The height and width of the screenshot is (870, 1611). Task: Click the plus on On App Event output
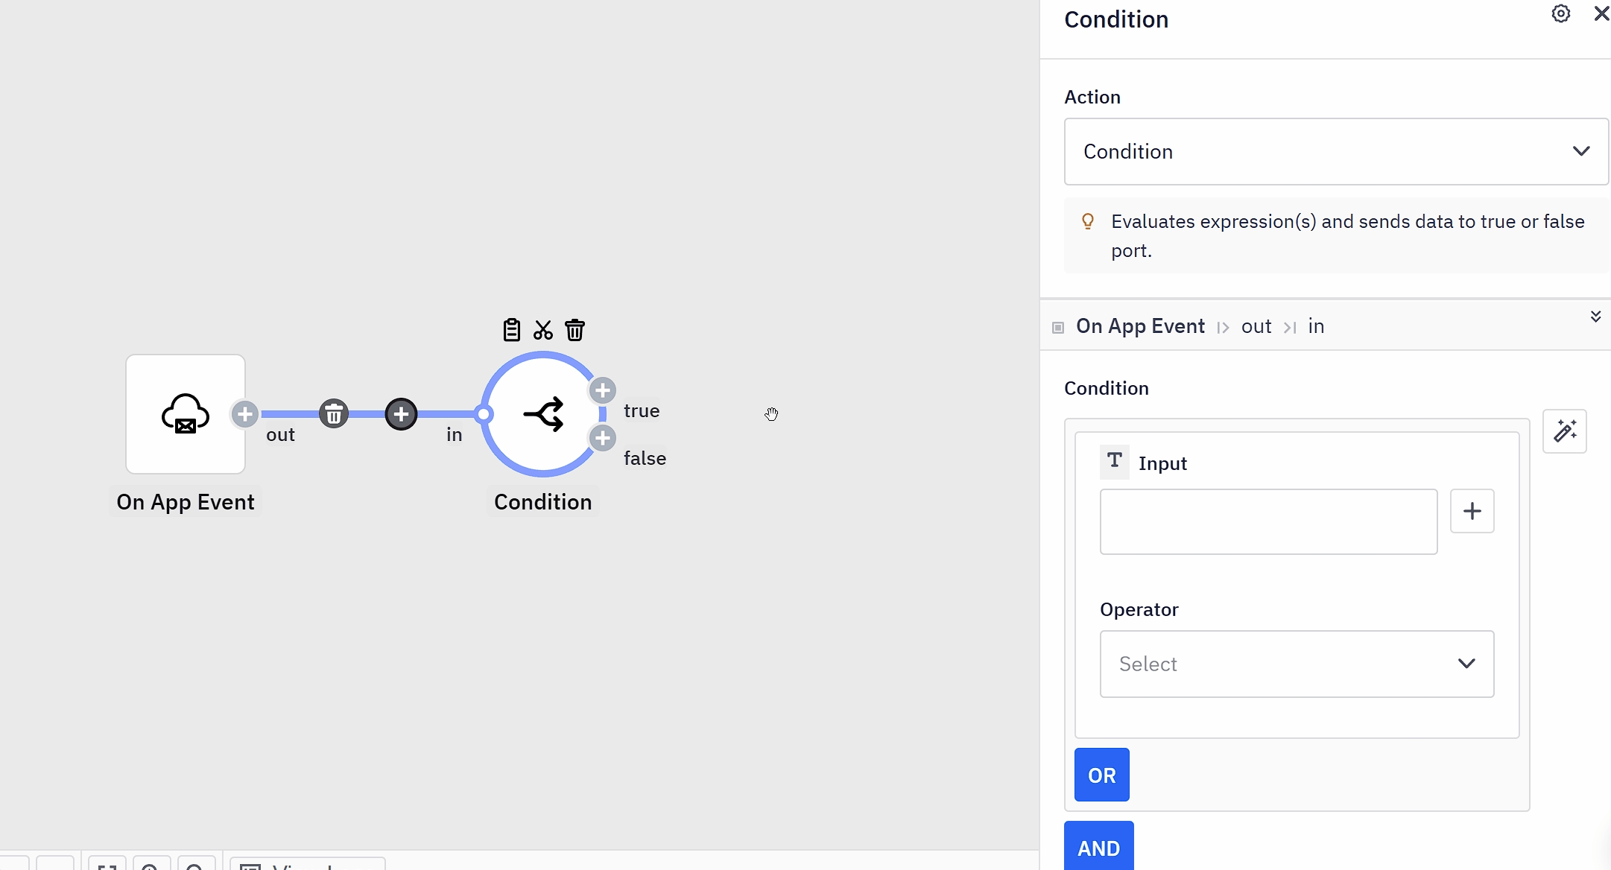coord(245,413)
